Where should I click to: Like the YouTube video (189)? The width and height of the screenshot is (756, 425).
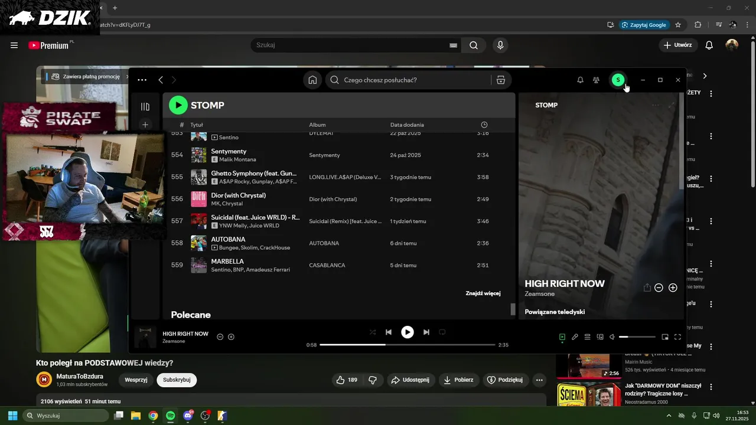click(x=347, y=380)
